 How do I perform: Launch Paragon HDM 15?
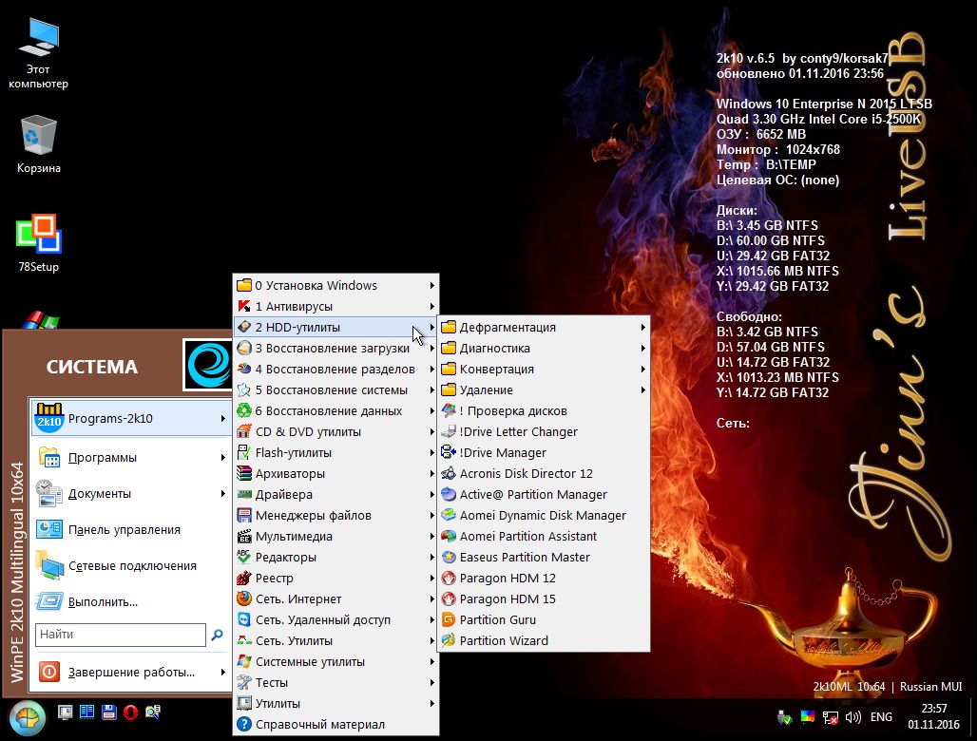pos(508,598)
